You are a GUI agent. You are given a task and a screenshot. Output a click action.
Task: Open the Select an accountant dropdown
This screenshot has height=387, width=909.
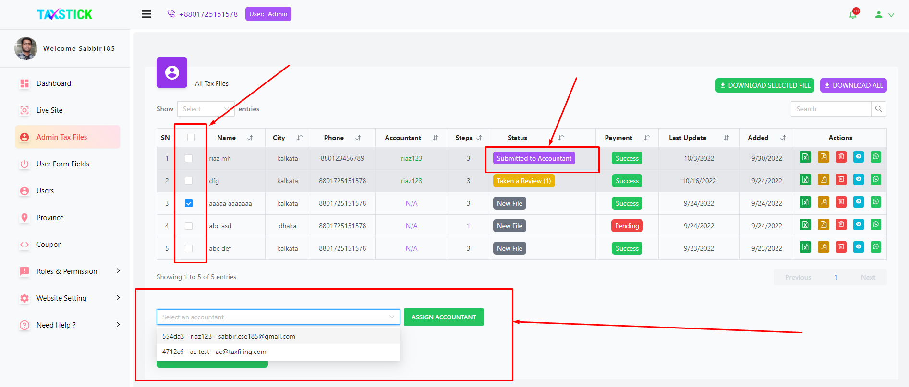point(278,317)
